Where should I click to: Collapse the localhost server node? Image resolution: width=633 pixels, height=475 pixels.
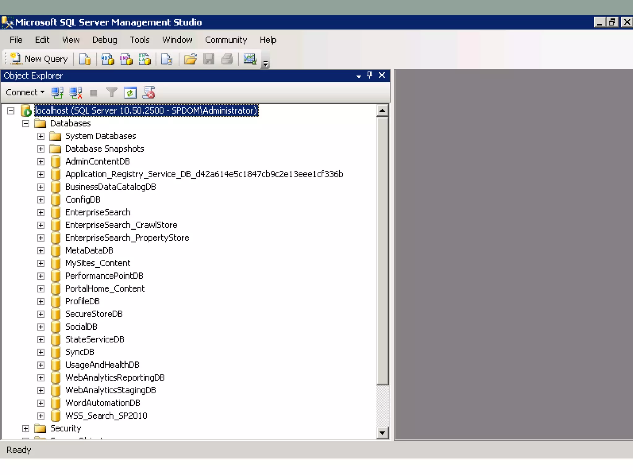click(11, 111)
